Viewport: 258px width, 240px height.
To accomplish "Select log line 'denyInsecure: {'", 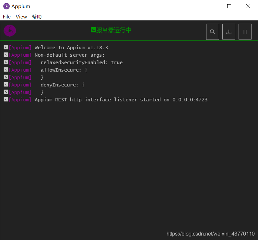I will tap(63, 85).
